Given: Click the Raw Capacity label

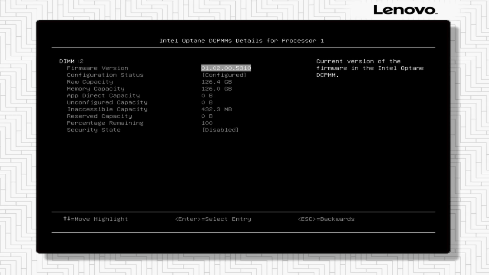Looking at the screenshot, I should pos(90,82).
